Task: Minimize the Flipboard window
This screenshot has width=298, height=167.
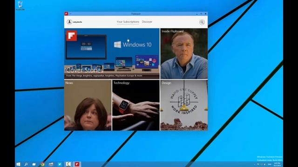Action: pyautogui.click(x=197, y=14)
